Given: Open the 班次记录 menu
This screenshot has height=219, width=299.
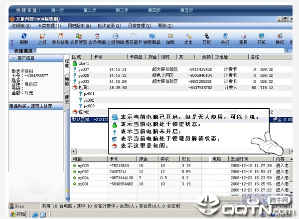Looking at the screenshot, I should [109, 25].
